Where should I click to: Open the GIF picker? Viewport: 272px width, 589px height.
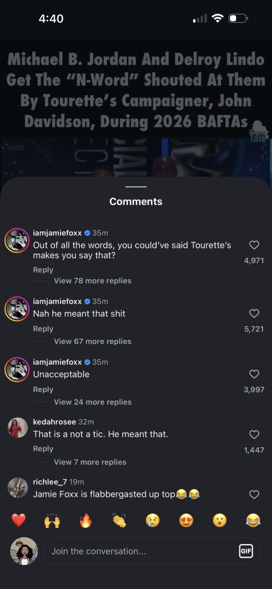tap(246, 551)
